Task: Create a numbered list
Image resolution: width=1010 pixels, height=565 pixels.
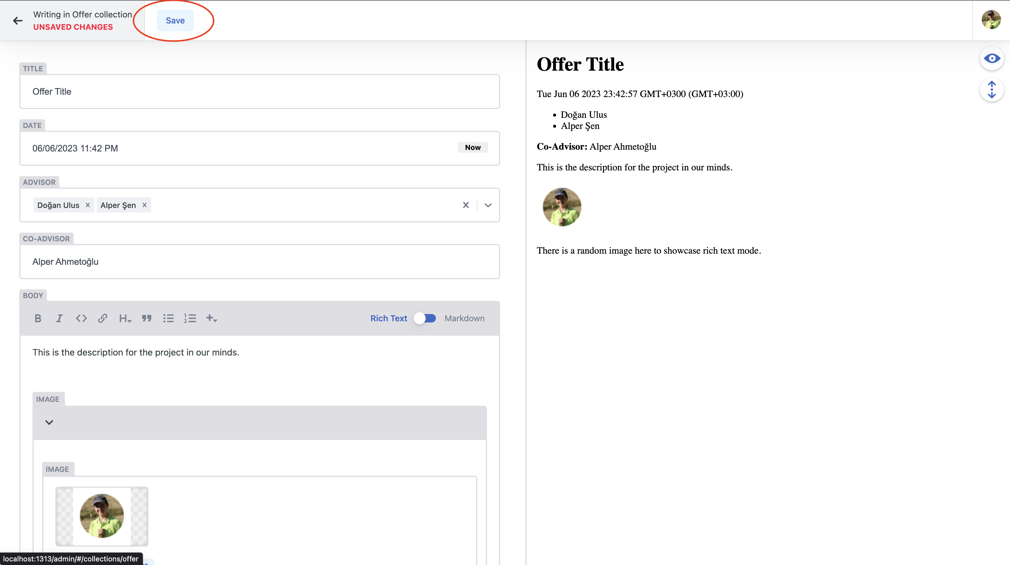Action: [190, 318]
